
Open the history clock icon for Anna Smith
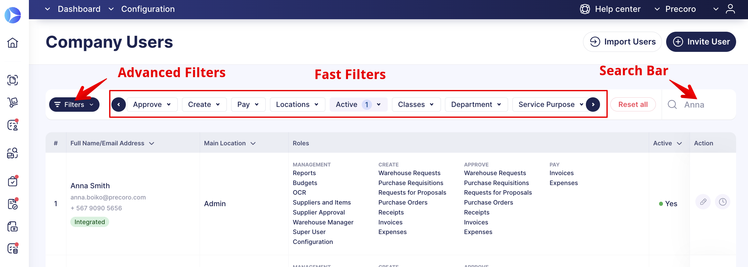pos(723,202)
